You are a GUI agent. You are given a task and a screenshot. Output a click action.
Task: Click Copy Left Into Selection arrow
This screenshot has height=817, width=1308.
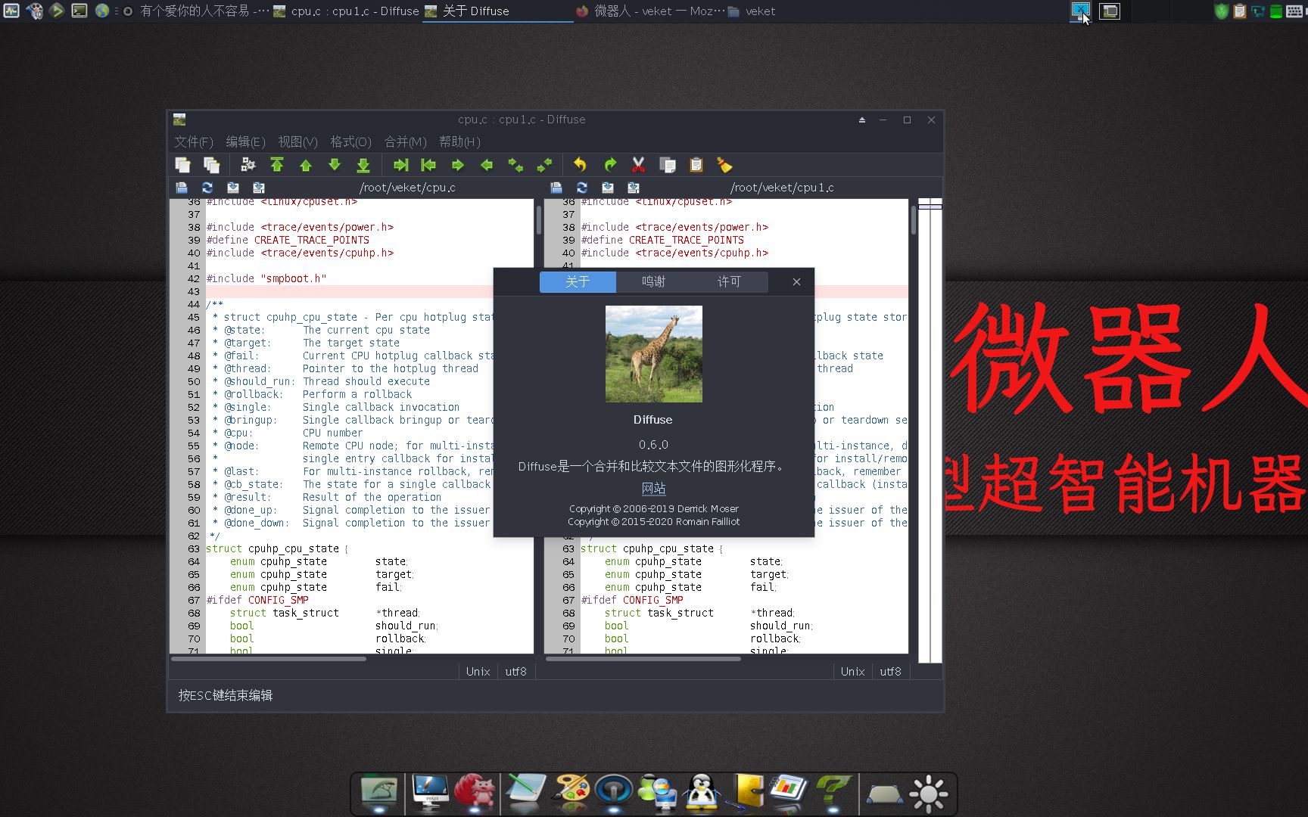coord(457,165)
